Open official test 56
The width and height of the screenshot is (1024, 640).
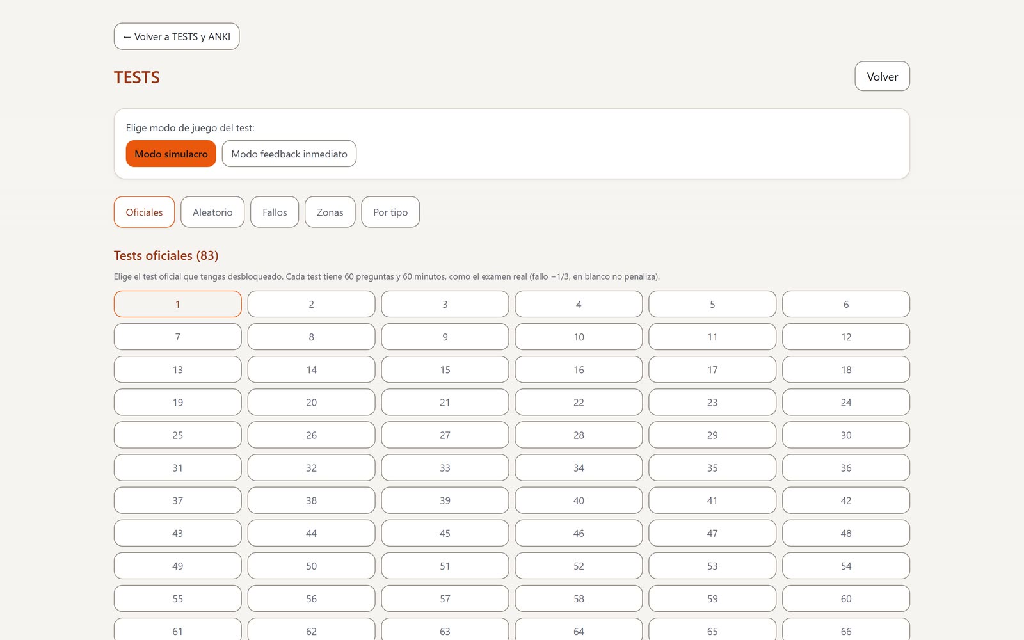[312, 598]
